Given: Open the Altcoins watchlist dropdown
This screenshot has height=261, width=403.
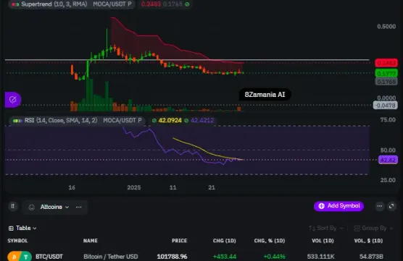Looking at the screenshot, I should (54, 207).
